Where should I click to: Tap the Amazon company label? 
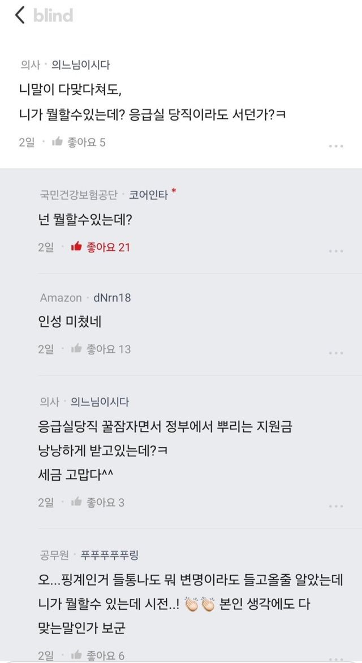click(x=61, y=297)
